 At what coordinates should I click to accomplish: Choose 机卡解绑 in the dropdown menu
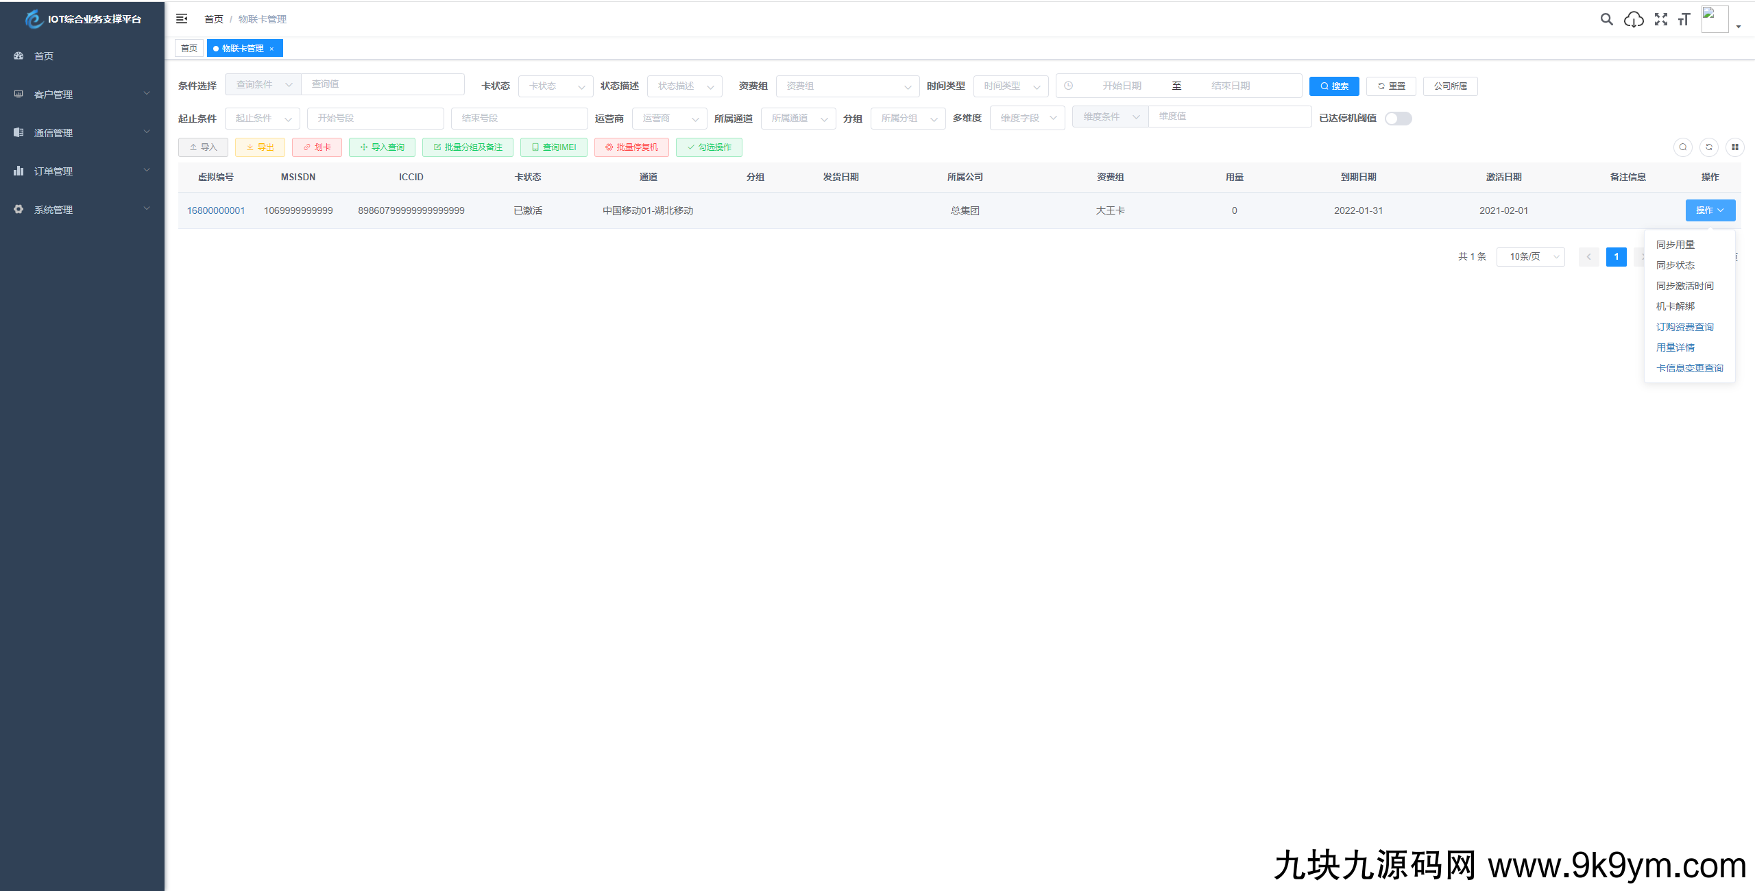(1675, 306)
